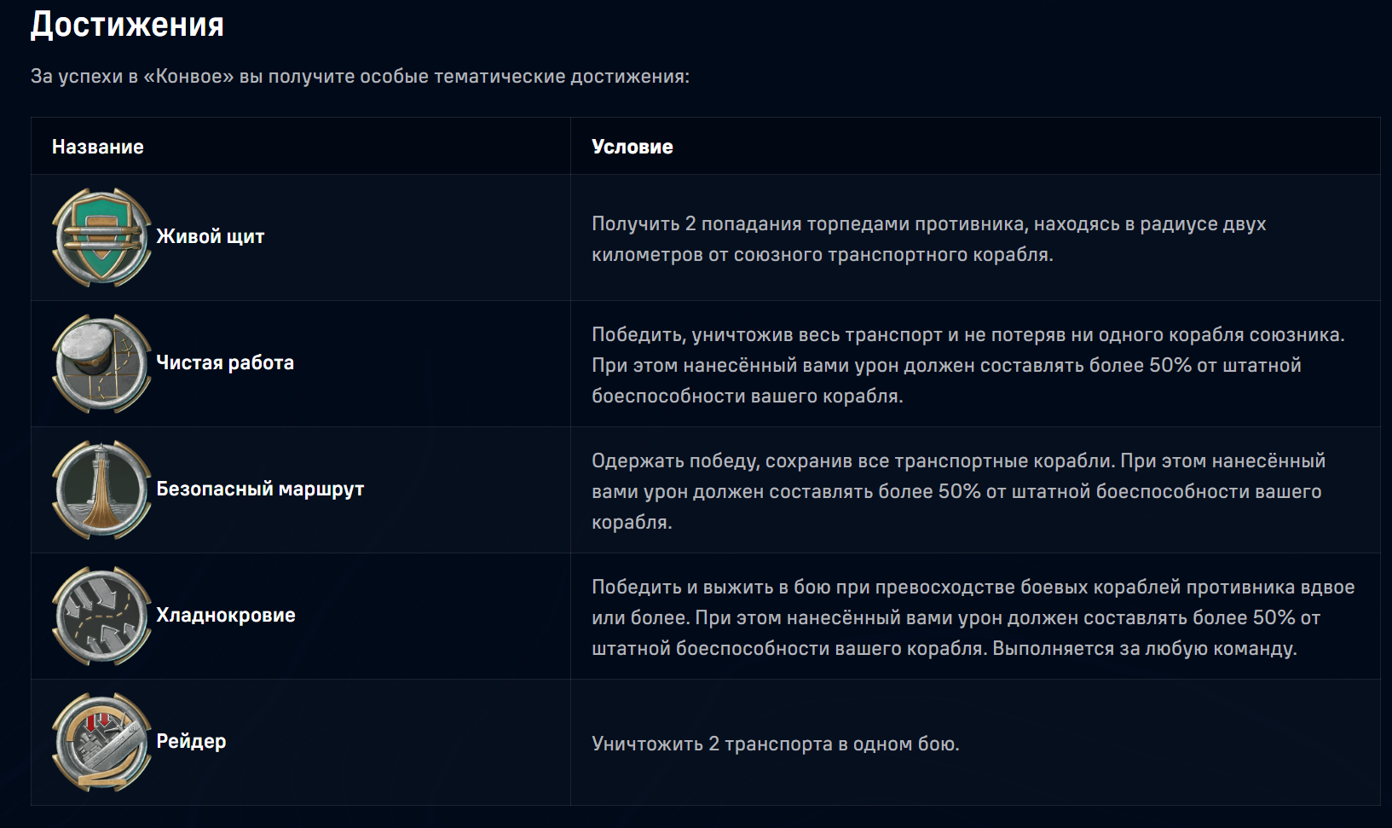Click the Хладнокровие arrows badge icon

[x=102, y=616]
